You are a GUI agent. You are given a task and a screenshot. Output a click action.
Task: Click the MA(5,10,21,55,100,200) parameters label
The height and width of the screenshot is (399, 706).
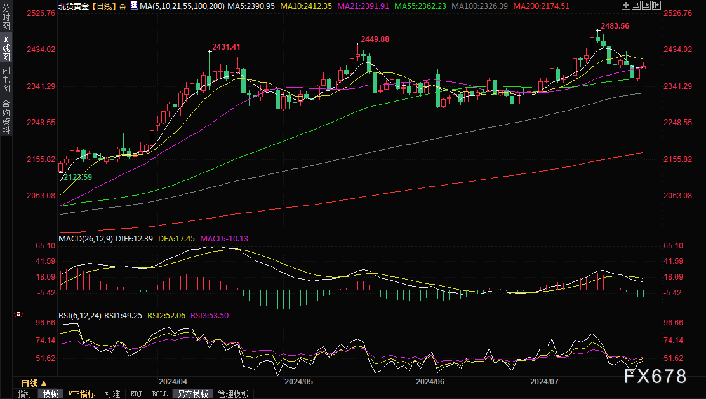pos(182,6)
